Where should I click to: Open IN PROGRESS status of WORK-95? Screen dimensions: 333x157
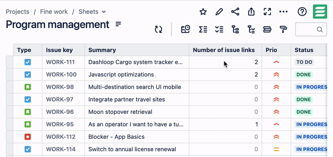click(x=311, y=124)
